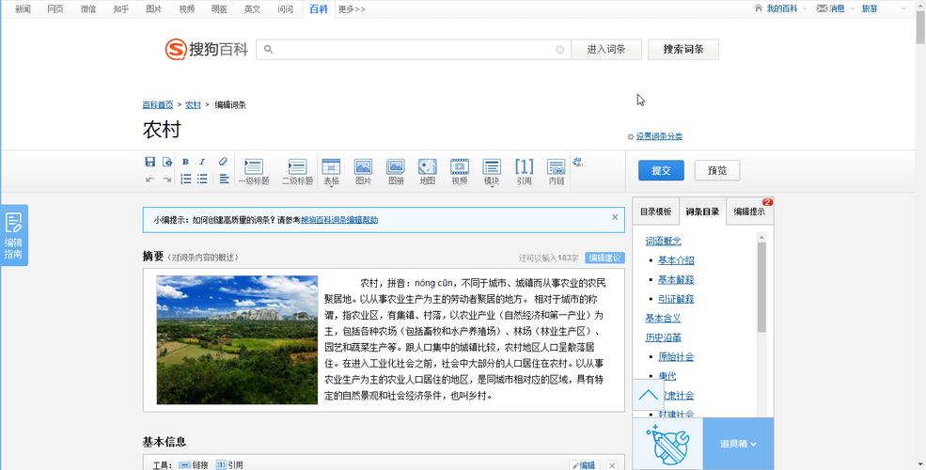Click the 搜索词条 button
This screenshot has width=926, height=470.
[x=683, y=50]
